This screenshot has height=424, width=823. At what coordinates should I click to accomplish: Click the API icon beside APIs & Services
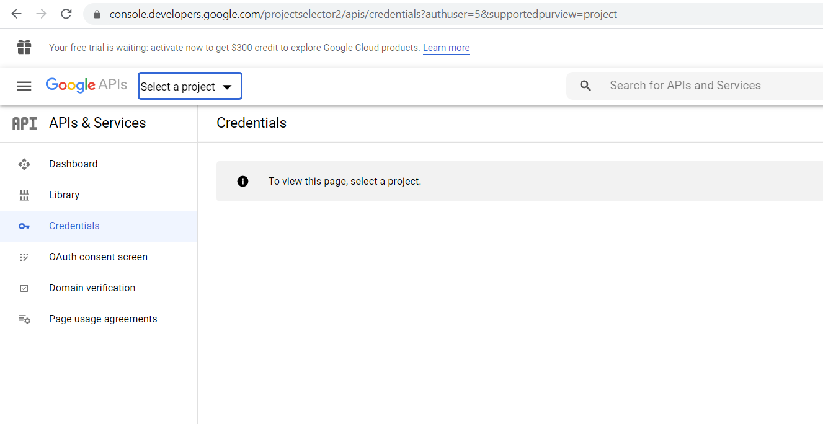coord(24,123)
